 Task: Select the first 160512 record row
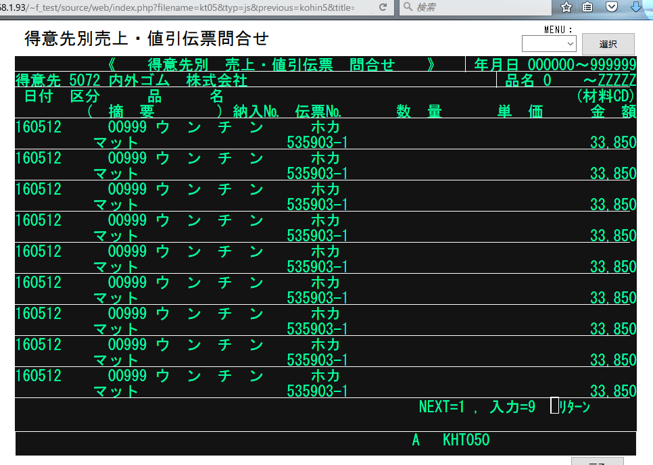tap(39, 127)
